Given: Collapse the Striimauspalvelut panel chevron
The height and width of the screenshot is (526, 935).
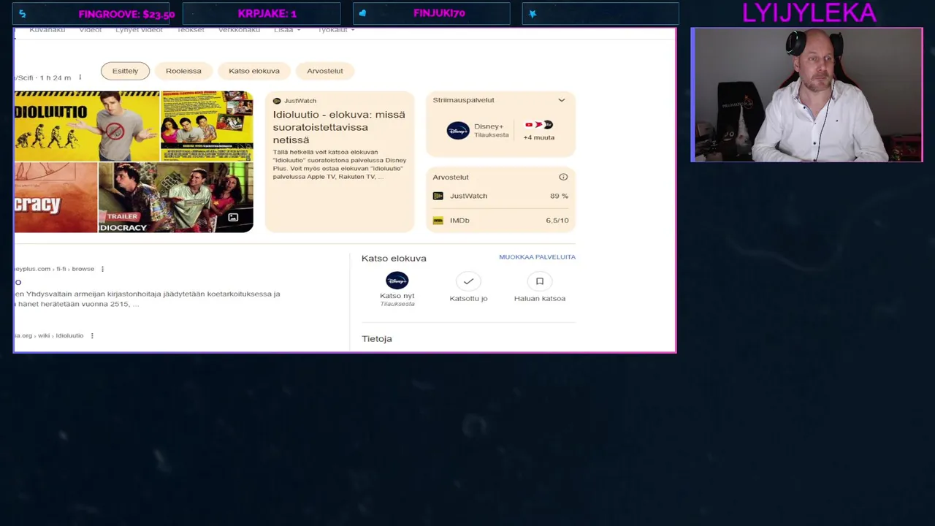Looking at the screenshot, I should [562, 100].
